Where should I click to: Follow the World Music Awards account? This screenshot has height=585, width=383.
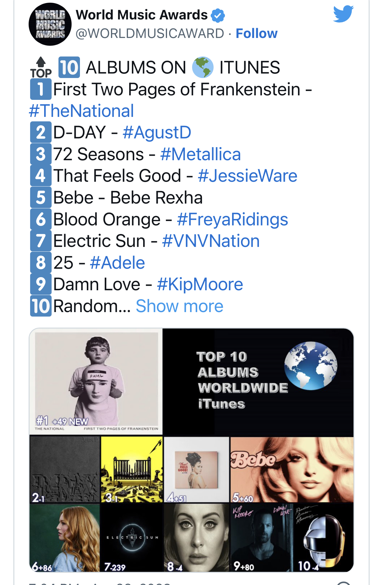coord(257,33)
